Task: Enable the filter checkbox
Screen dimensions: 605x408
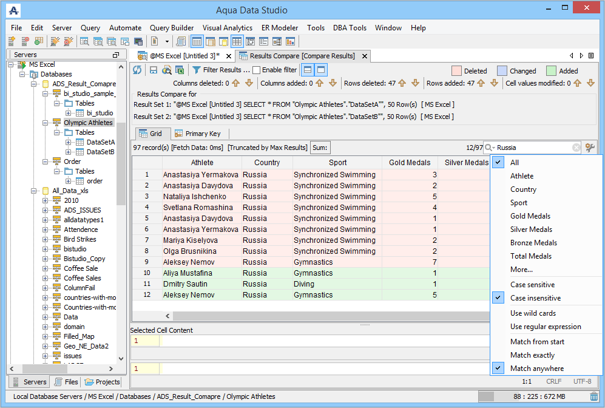Action: coord(257,70)
